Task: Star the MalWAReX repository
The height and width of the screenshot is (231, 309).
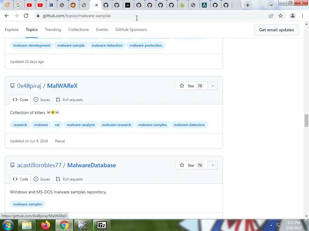Action: pyautogui.click(x=192, y=86)
